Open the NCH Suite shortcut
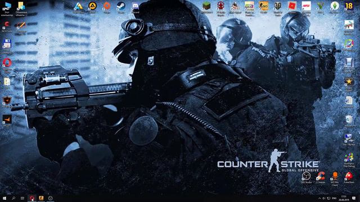This screenshot has width=360, height=202. [7, 26]
